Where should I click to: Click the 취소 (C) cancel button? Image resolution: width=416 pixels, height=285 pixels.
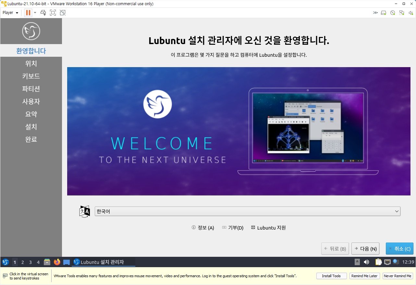pyautogui.click(x=399, y=249)
